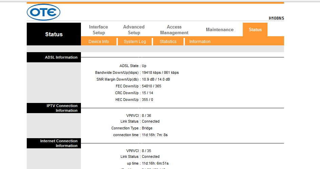This screenshot has width=320, height=169.
Task: Open the Information submenu
Action: point(200,42)
